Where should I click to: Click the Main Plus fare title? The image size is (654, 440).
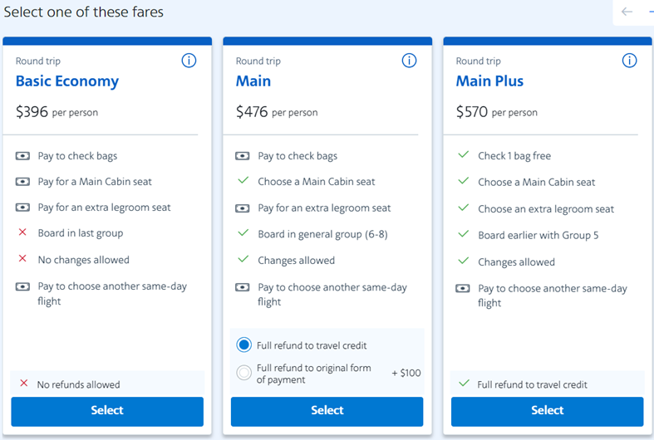[489, 81]
